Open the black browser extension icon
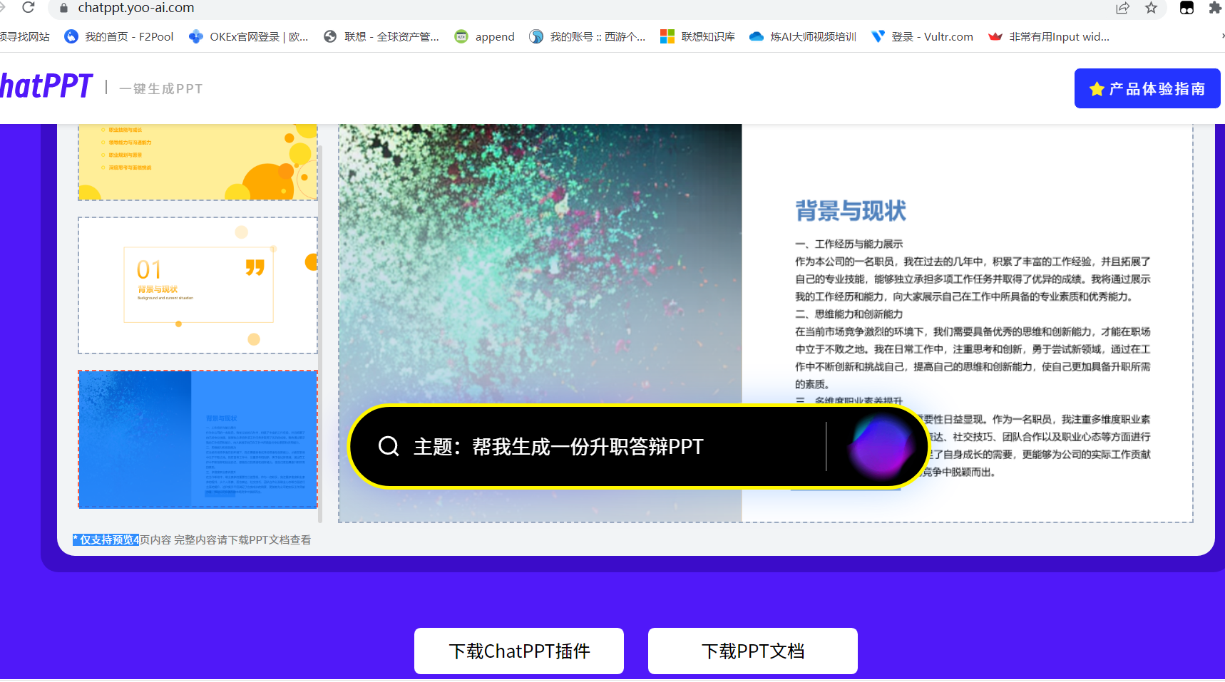 click(x=1186, y=8)
